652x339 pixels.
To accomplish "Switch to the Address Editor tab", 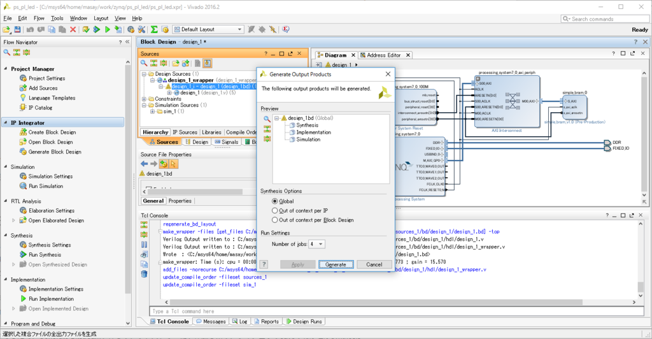I will 384,55.
